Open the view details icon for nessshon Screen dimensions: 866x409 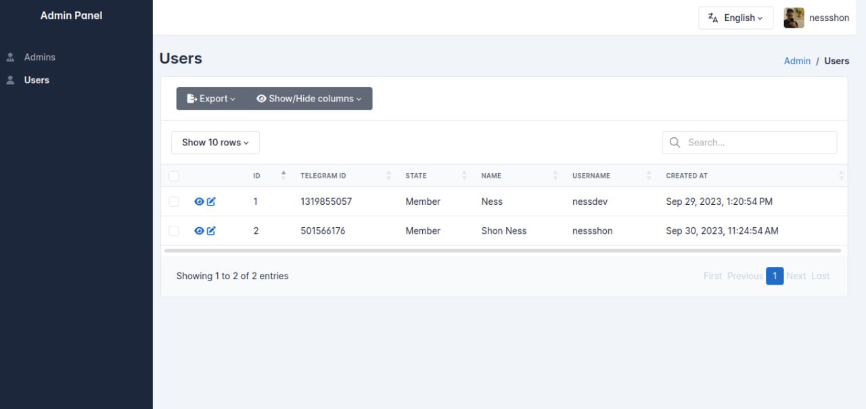pyautogui.click(x=198, y=231)
